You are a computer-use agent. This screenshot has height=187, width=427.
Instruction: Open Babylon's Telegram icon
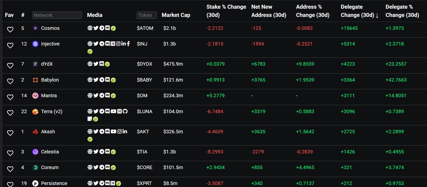click(x=101, y=80)
